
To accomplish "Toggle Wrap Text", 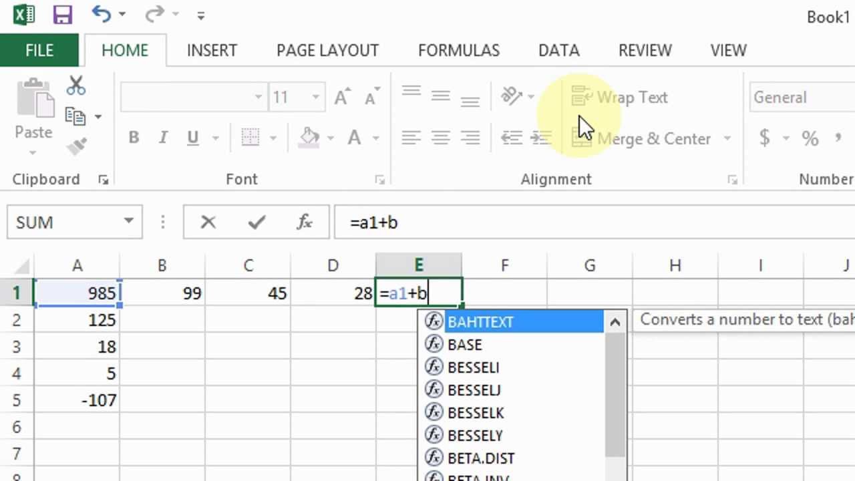I will [619, 98].
